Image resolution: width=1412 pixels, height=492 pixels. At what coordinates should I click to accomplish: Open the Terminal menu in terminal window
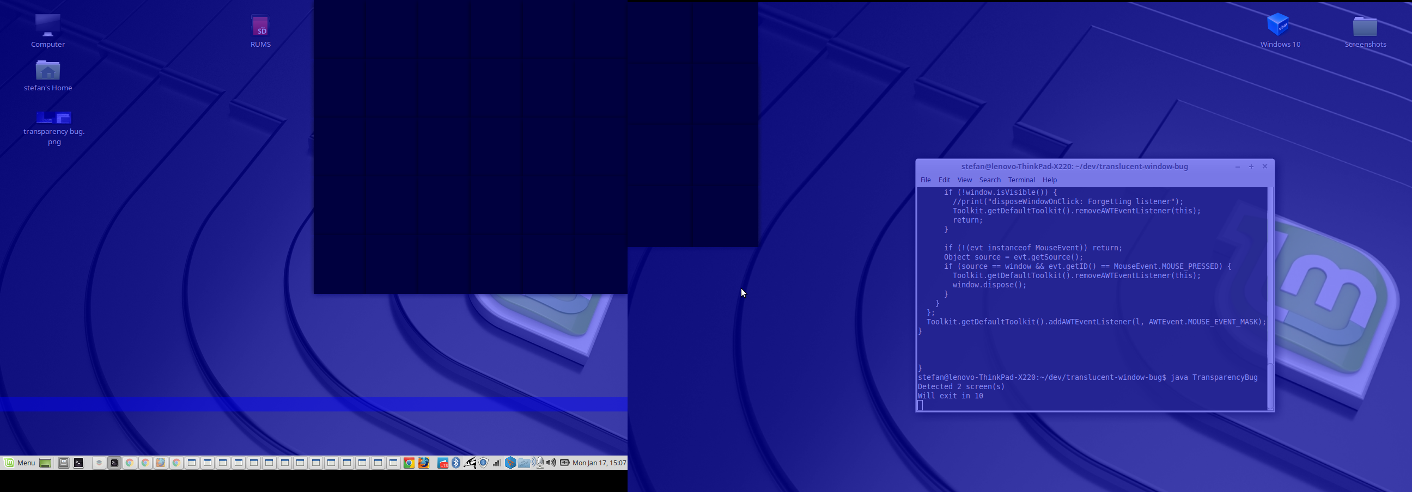(1021, 180)
